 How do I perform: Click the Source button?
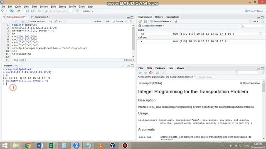click(x=118, y=22)
